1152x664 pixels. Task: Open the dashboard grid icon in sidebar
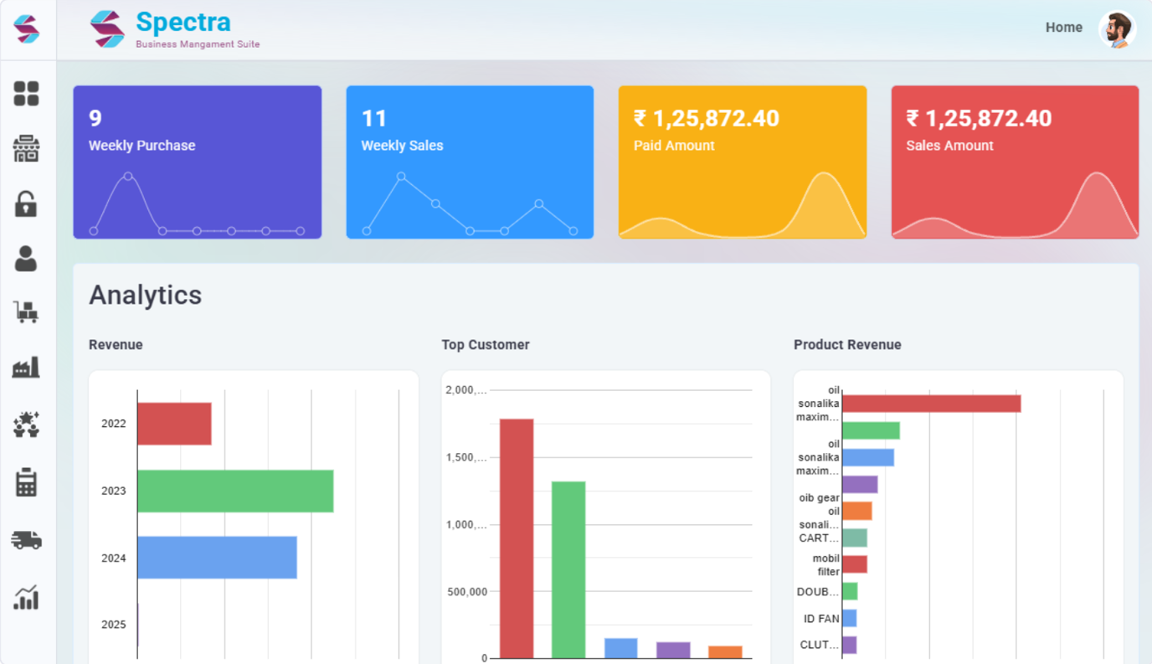coord(28,93)
